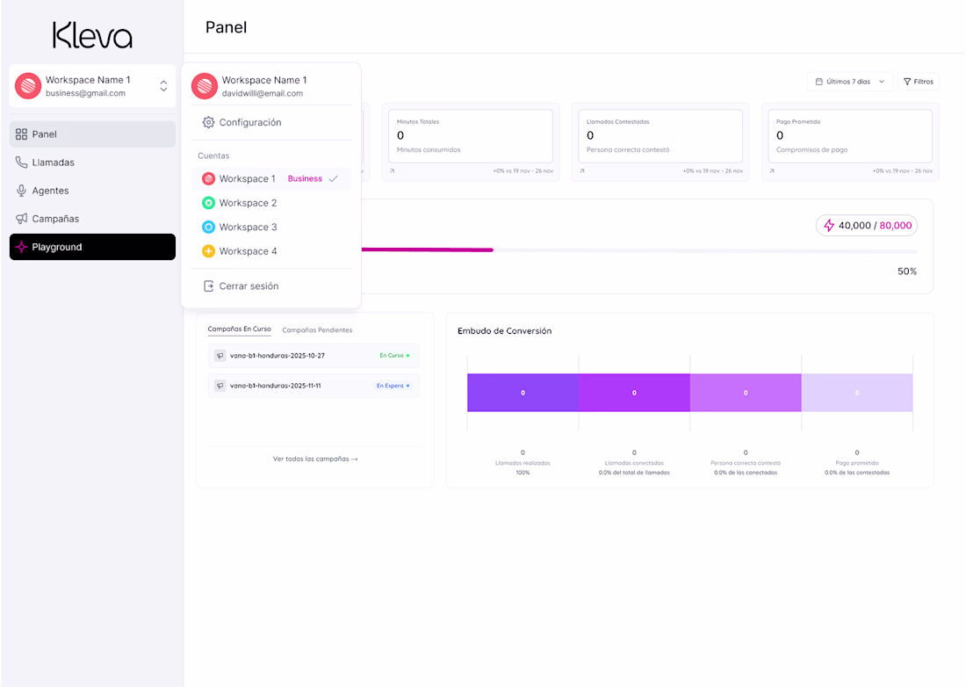Open the Playground item
This screenshot has width=966, height=687.
click(92, 247)
